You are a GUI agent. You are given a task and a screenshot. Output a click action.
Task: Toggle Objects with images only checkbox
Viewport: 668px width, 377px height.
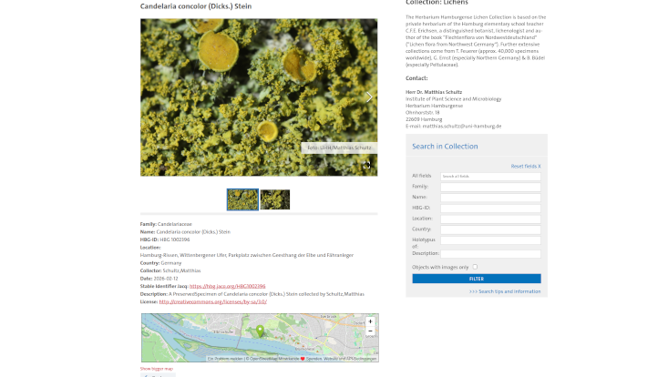click(475, 267)
